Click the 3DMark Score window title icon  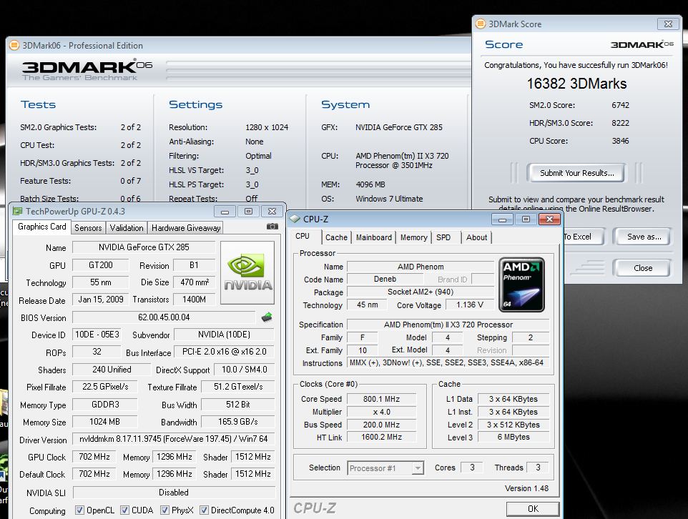(x=481, y=24)
